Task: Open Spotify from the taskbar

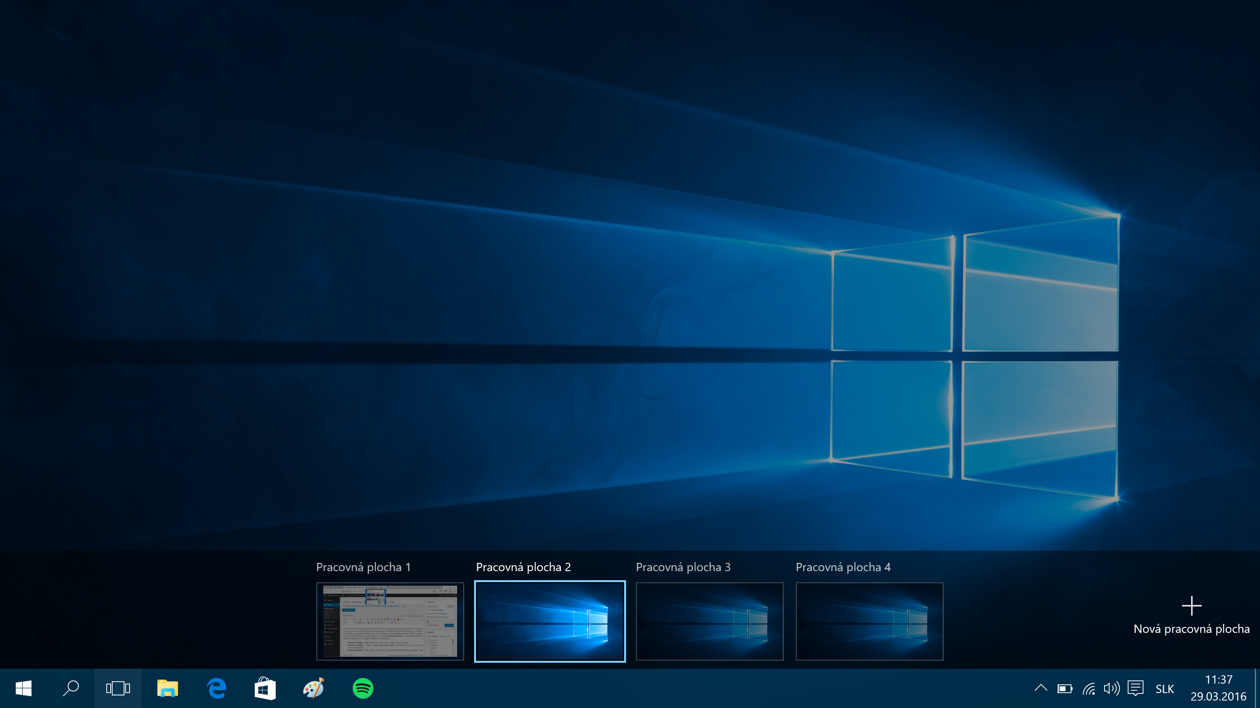Action: (x=363, y=688)
